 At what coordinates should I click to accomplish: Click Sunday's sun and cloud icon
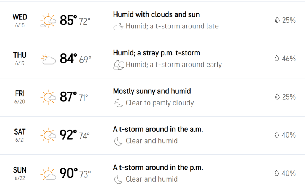pos(48,174)
